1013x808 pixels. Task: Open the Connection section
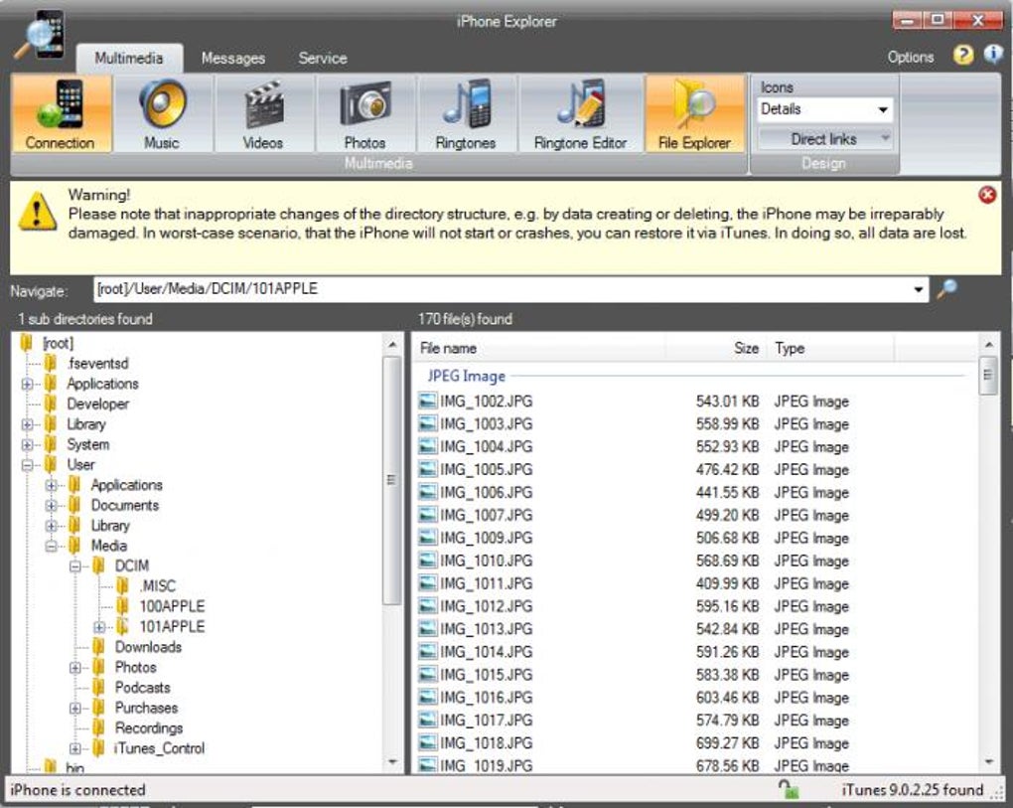point(62,113)
